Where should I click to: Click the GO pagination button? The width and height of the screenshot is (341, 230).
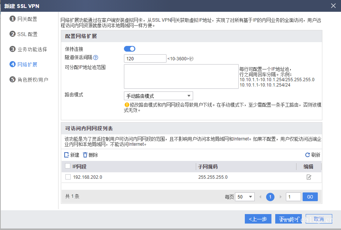pos(310,197)
